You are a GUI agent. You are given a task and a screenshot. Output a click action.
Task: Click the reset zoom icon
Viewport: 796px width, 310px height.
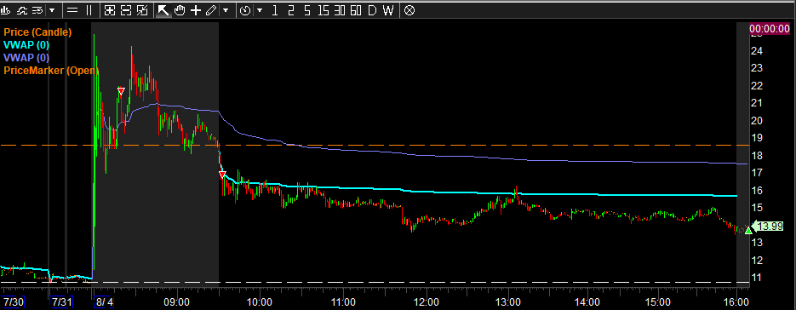[x=142, y=10]
